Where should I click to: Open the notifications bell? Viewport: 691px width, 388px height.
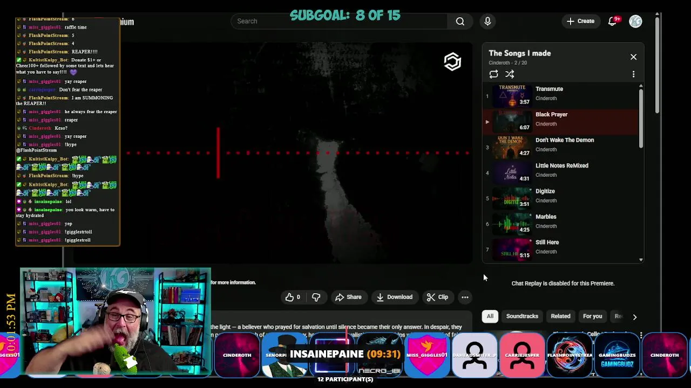[613, 21]
